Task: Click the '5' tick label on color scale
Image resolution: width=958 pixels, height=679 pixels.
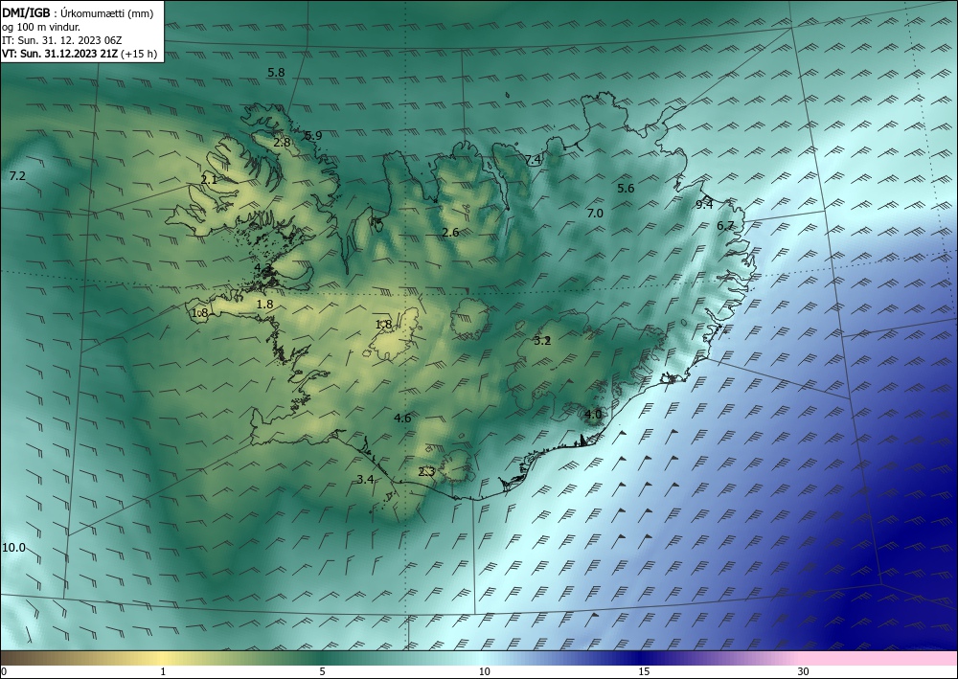Action: pyautogui.click(x=322, y=672)
